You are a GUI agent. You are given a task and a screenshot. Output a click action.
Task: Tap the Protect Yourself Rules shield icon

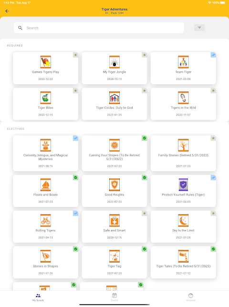point(183,184)
